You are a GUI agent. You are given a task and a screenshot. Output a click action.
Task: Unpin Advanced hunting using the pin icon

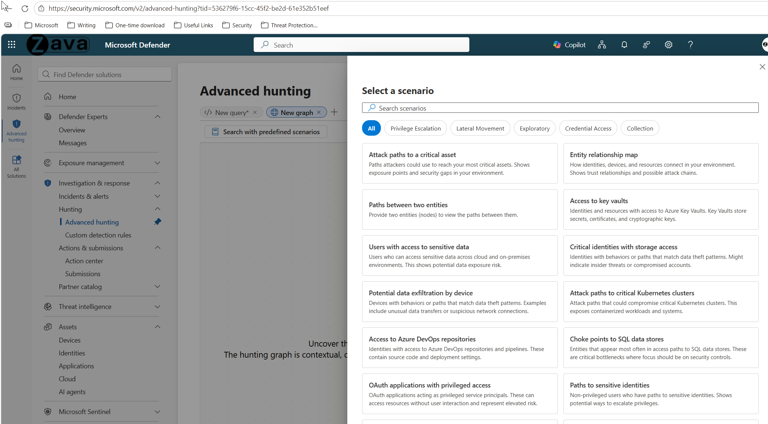[157, 222]
